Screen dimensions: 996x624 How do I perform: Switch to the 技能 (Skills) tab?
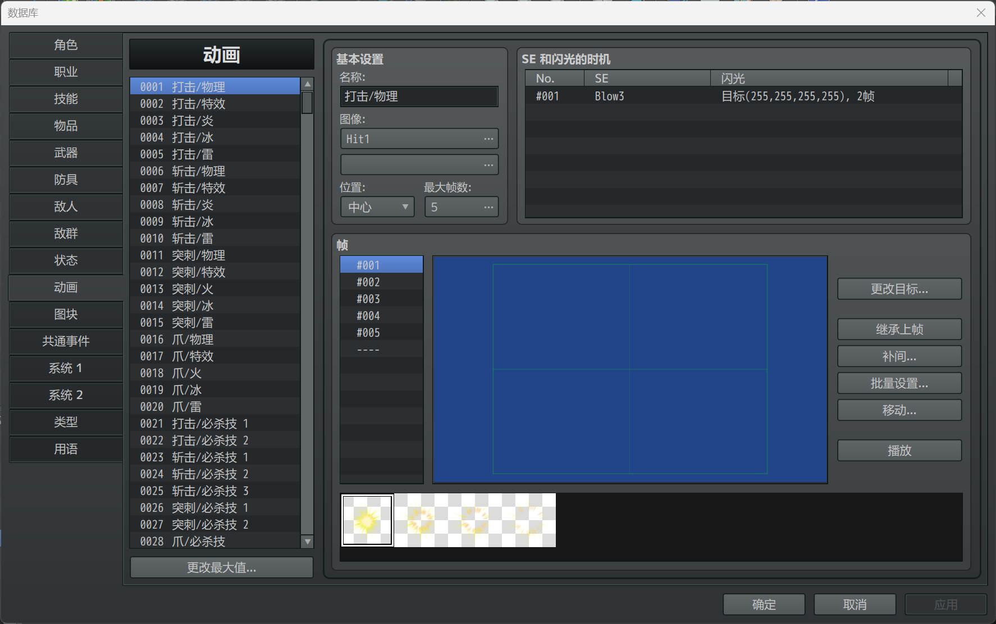(66, 99)
